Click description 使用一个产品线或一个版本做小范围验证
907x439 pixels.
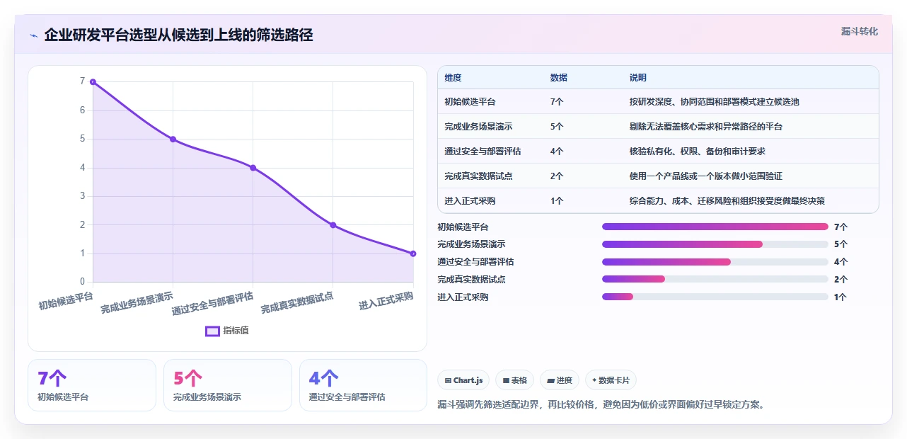(x=705, y=176)
